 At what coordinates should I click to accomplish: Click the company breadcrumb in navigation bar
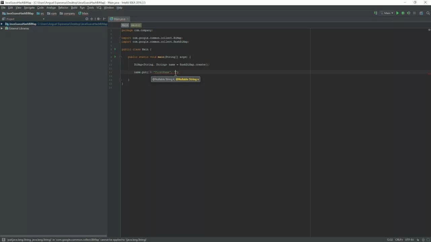pyautogui.click(x=69, y=13)
